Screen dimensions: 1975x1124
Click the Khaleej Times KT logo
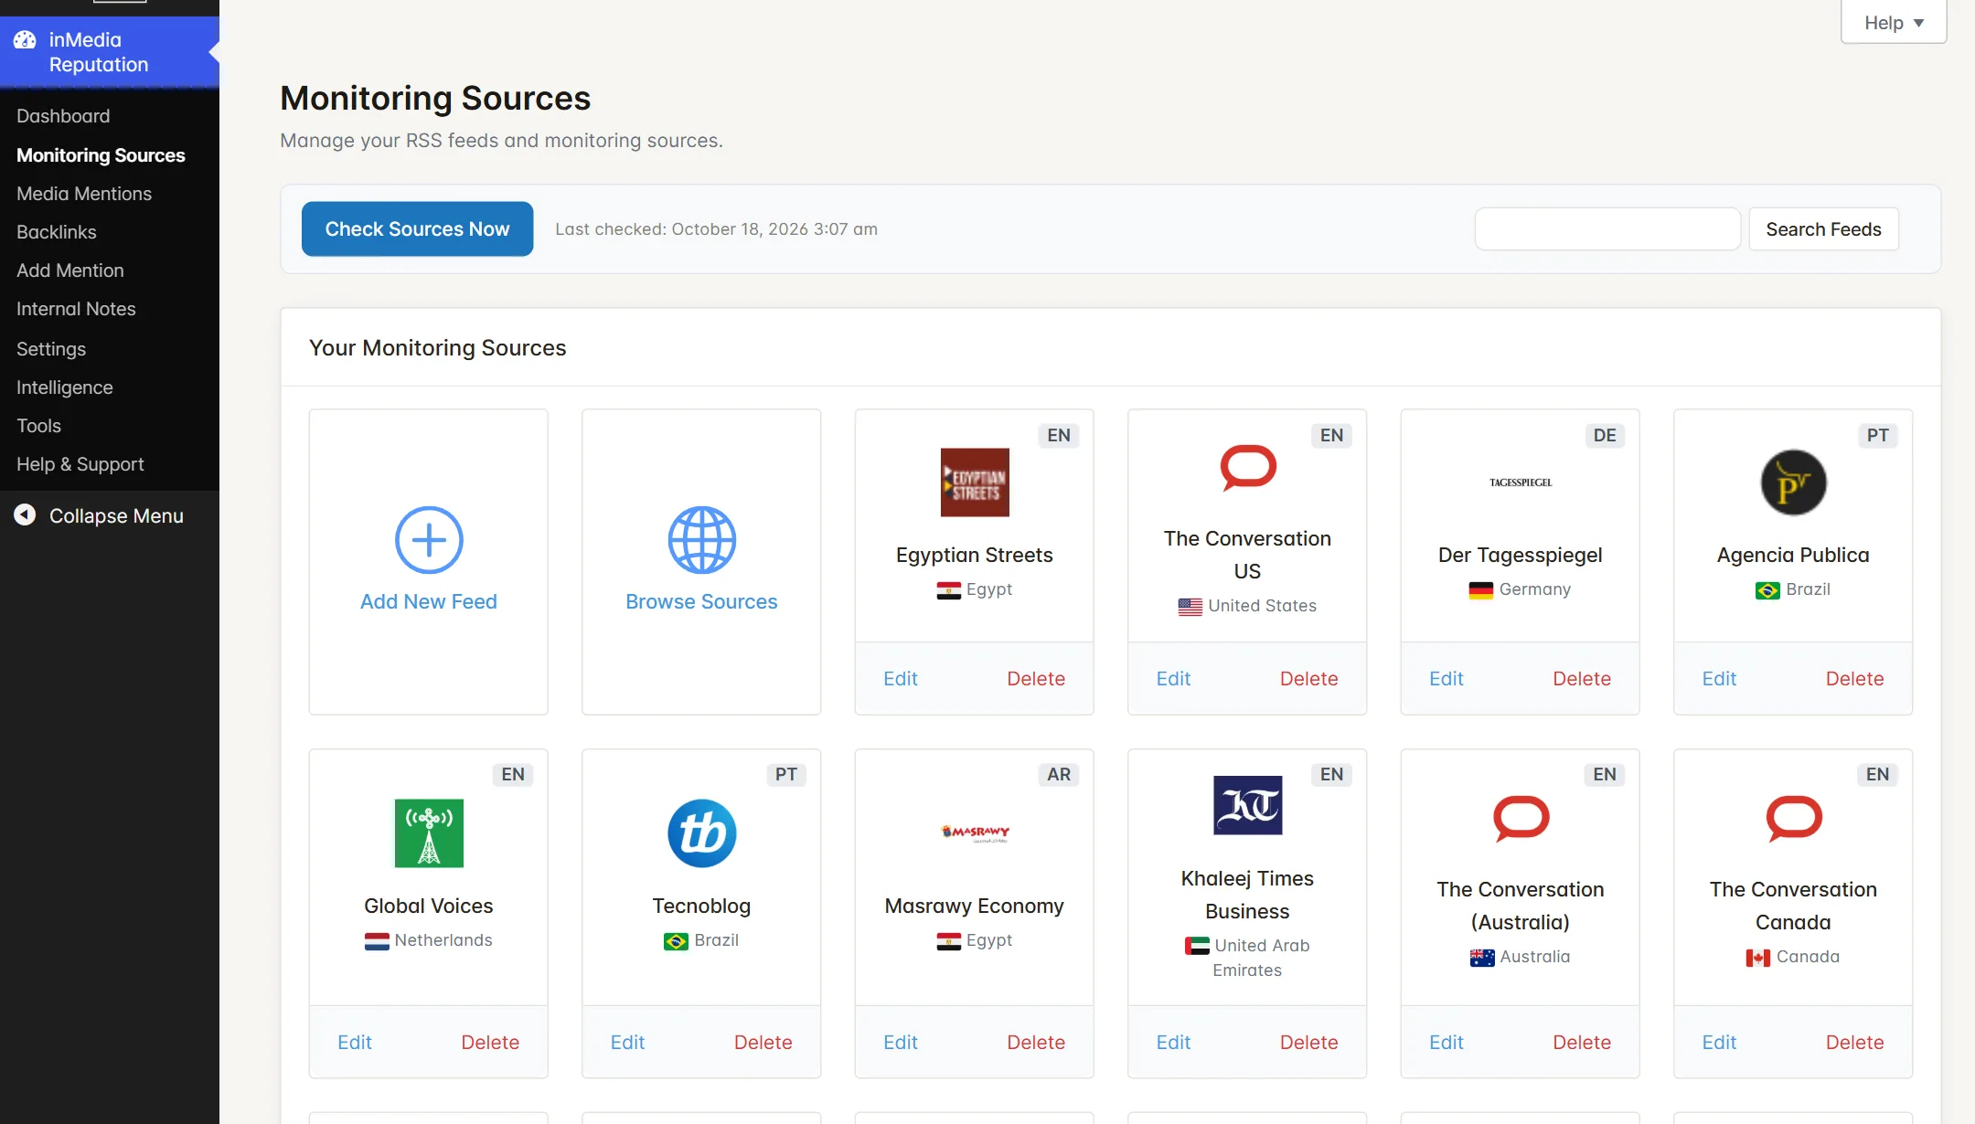[1248, 805]
